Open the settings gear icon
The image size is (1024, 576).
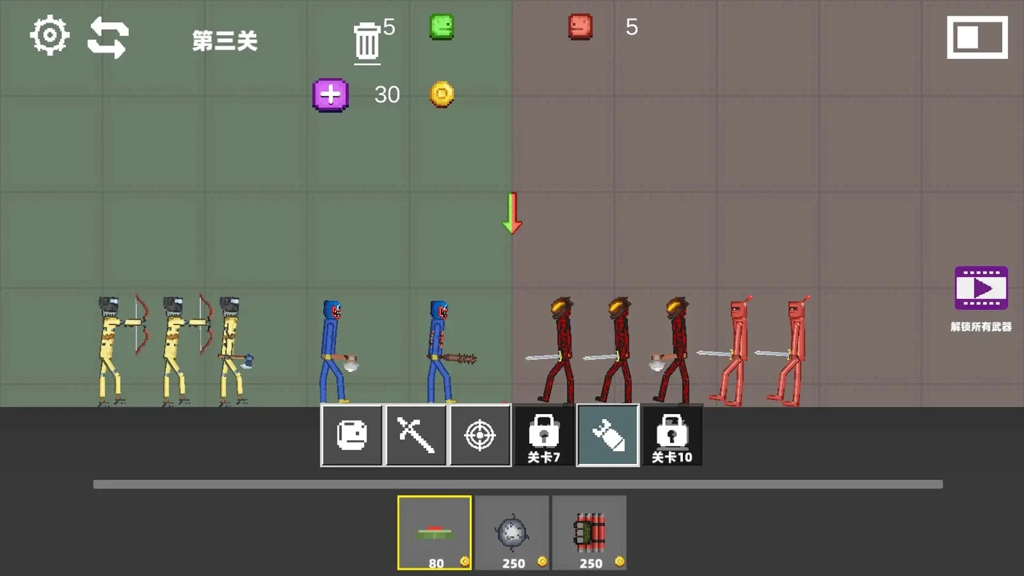[50, 35]
